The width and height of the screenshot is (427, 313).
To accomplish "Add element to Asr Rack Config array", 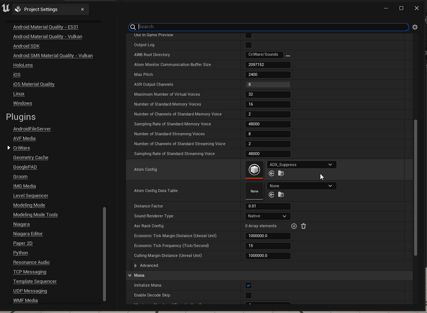I will 294,226.
